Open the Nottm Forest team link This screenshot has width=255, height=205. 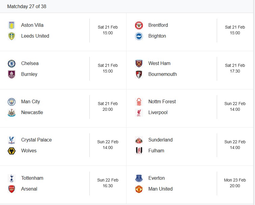pyautogui.click(x=162, y=102)
